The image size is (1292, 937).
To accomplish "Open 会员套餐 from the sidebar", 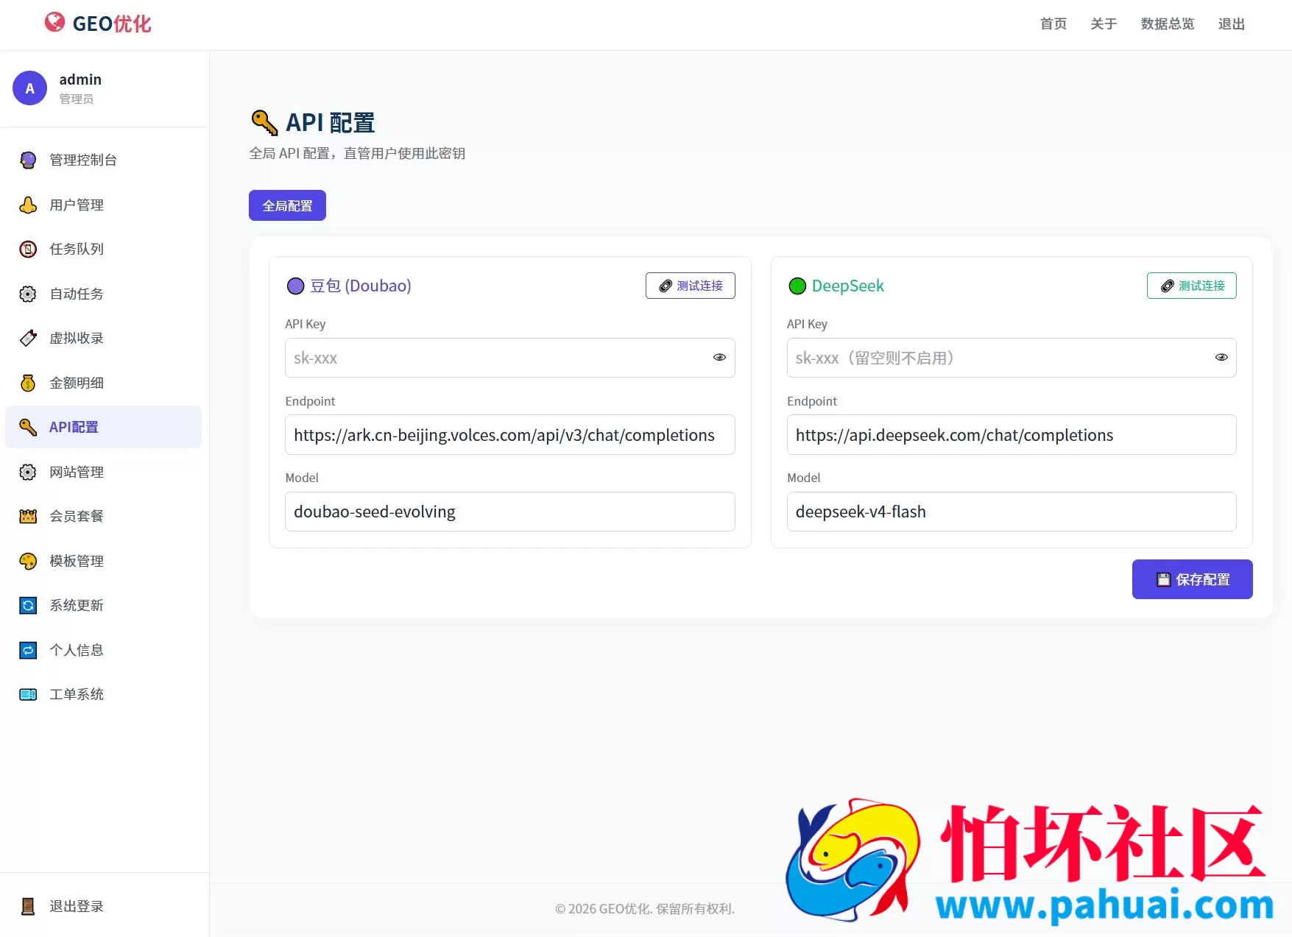I will click(103, 516).
